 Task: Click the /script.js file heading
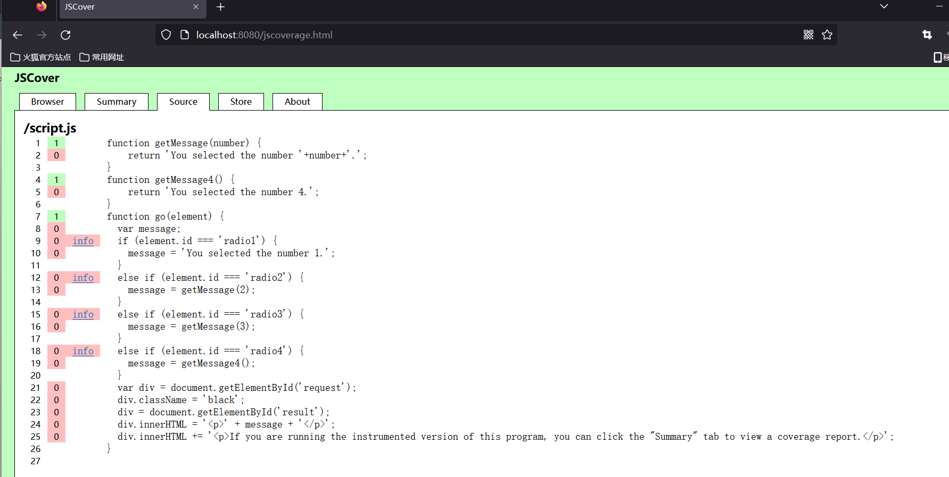click(x=50, y=128)
